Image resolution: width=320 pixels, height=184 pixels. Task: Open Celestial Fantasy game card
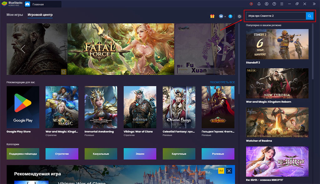pos(179,107)
